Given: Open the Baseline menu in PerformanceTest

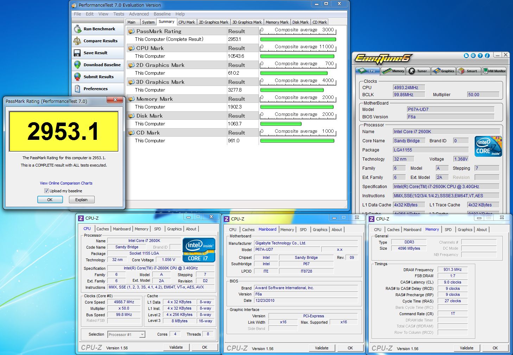Looking at the screenshot, I should pyautogui.click(x=162, y=14).
